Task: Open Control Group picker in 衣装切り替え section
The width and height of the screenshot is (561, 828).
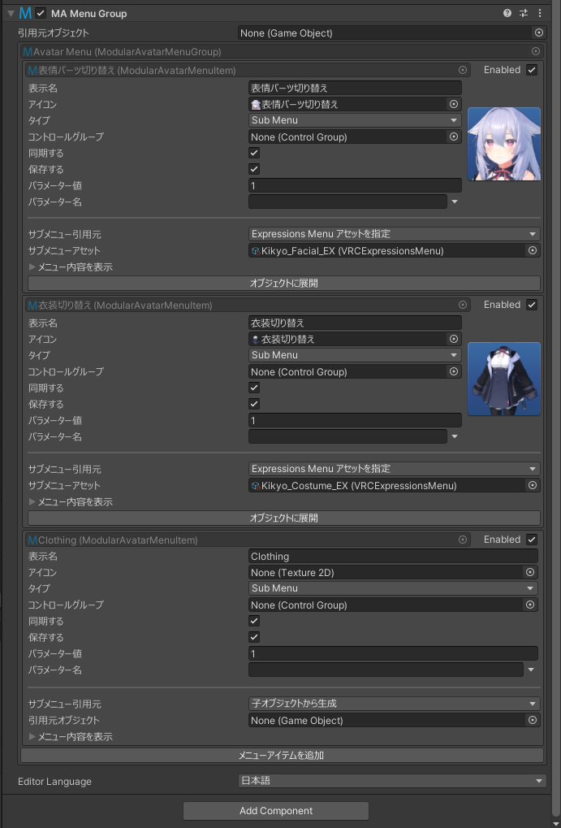Action: (453, 372)
